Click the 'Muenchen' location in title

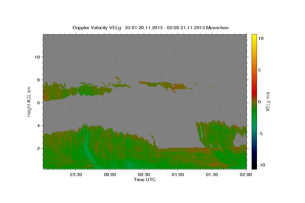coord(217,28)
